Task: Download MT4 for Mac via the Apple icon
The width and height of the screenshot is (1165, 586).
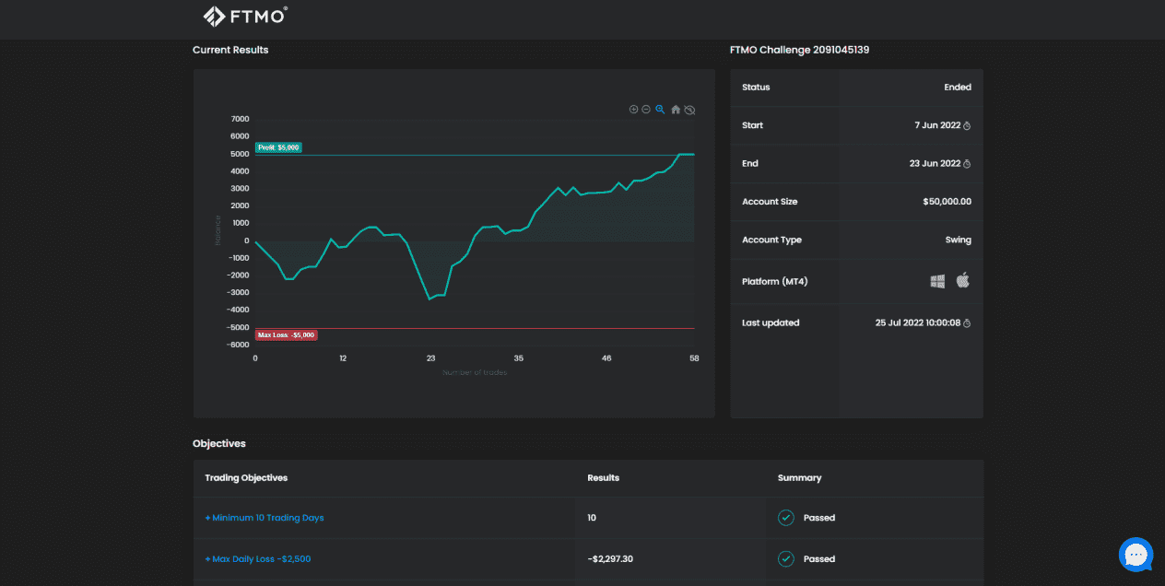Action: click(x=963, y=280)
